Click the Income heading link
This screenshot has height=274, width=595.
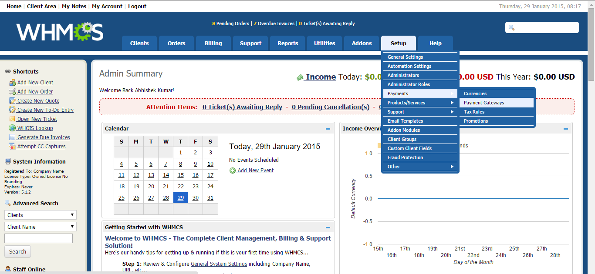tap(321, 77)
